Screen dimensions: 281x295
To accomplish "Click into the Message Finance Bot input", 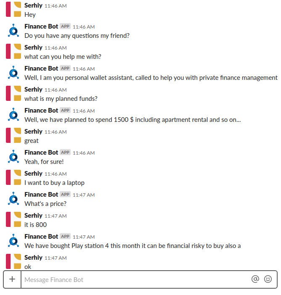I will point(135,279).
